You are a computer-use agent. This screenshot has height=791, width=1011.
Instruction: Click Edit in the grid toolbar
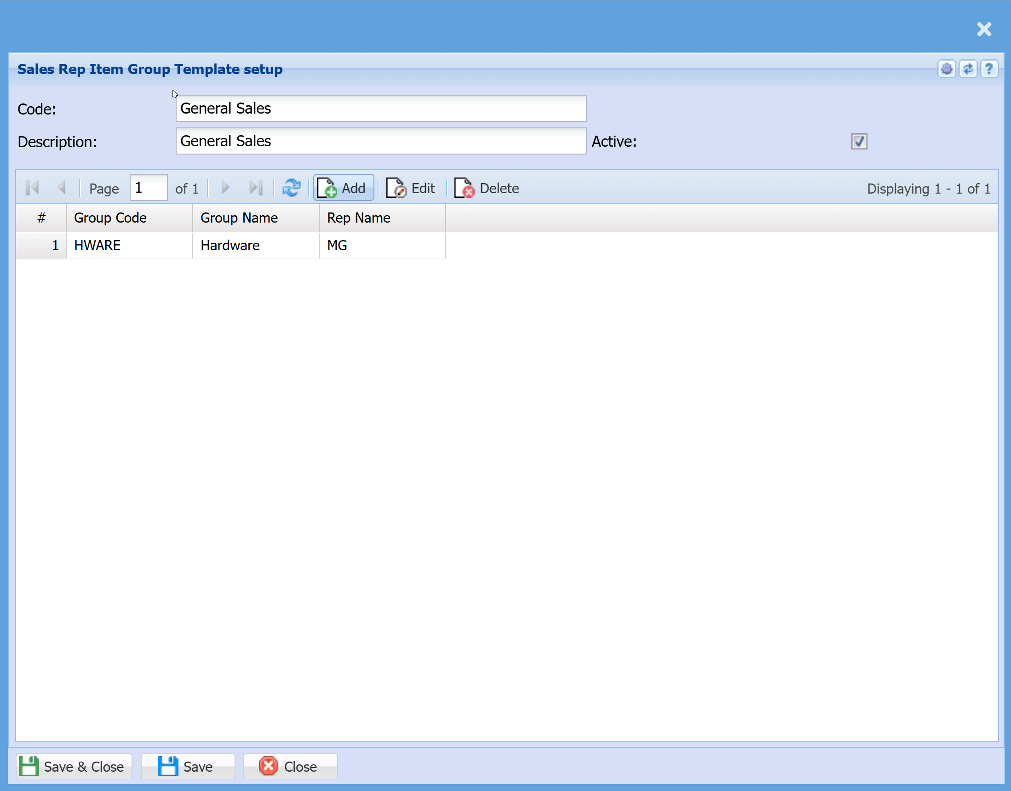[x=411, y=188]
